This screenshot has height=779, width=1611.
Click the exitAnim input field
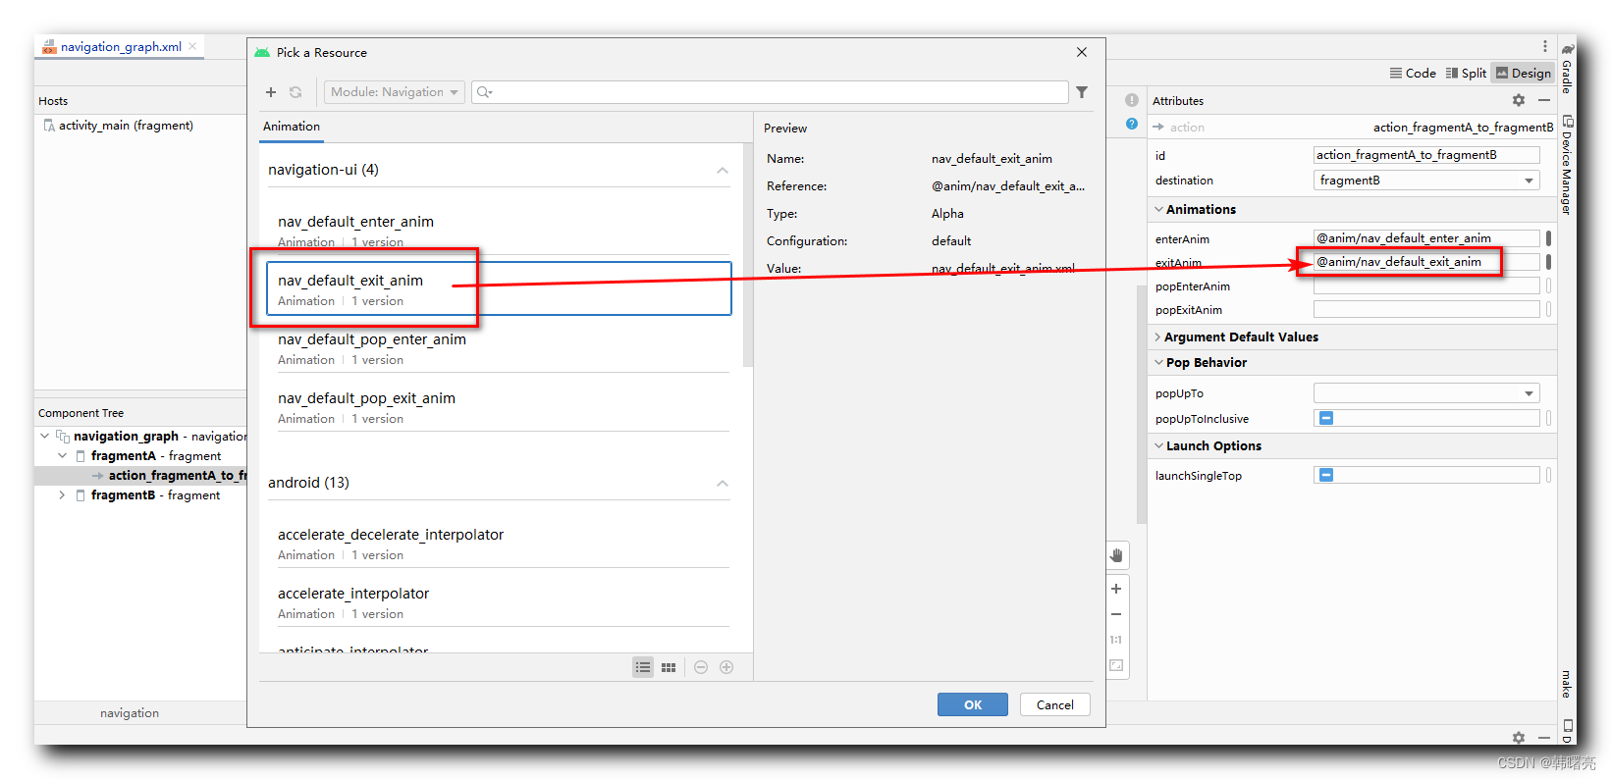click(1426, 262)
